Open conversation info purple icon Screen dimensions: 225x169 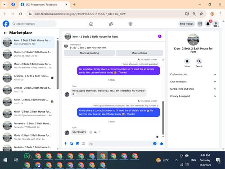click(x=160, y=37)
